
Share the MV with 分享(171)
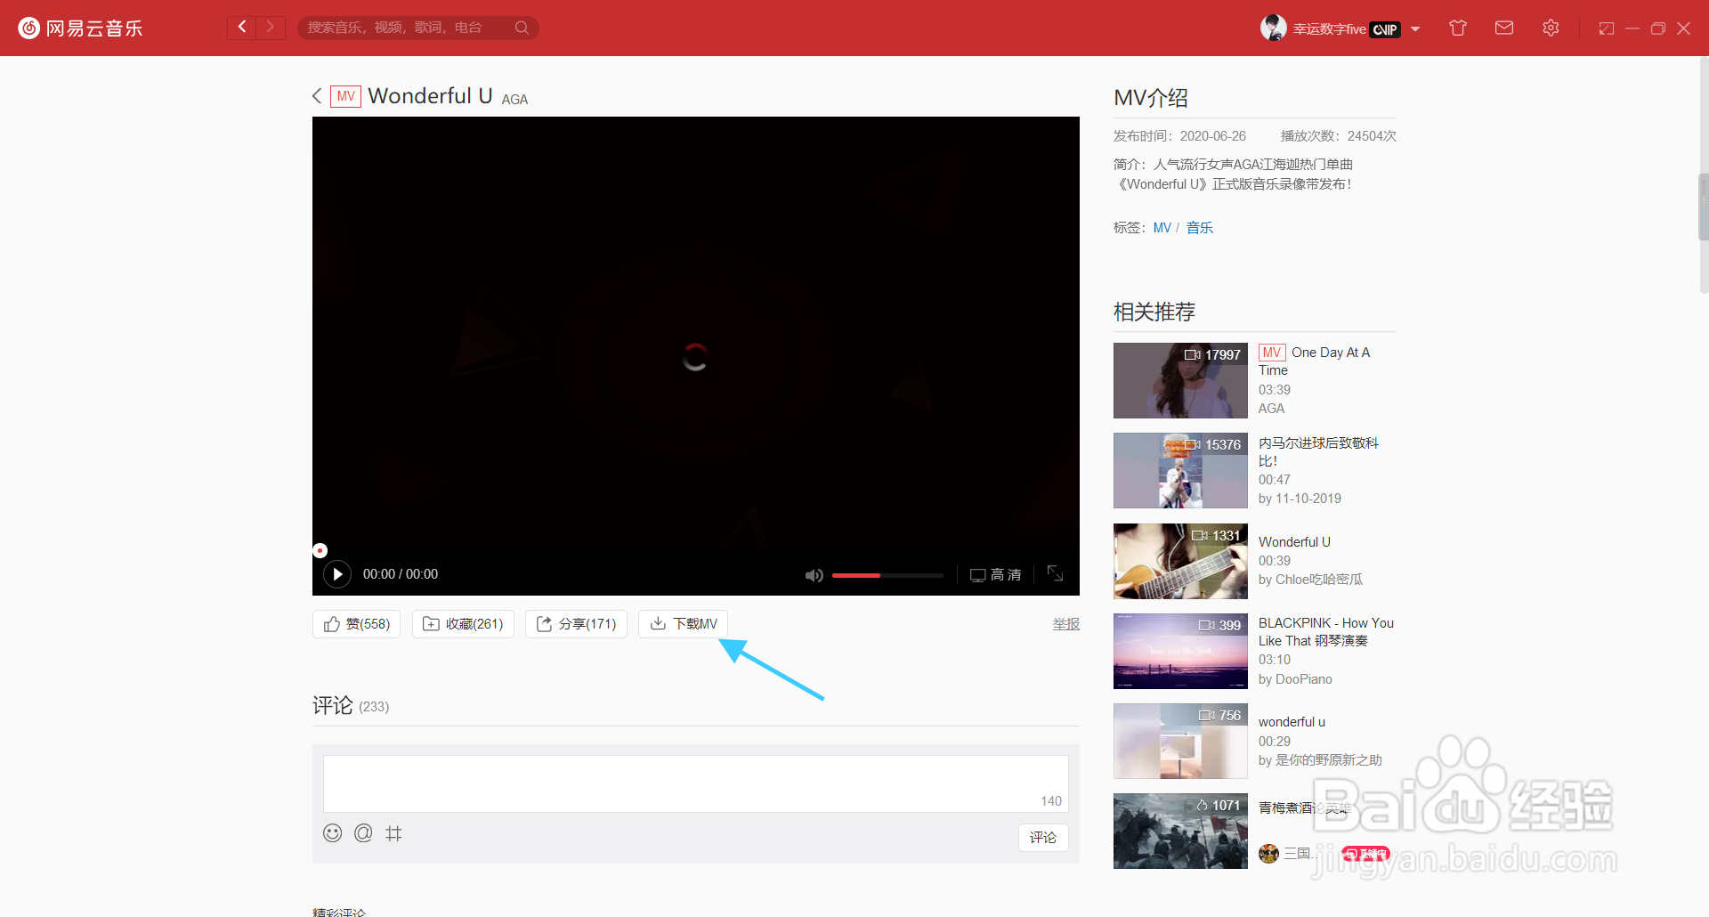click(576, 624)
